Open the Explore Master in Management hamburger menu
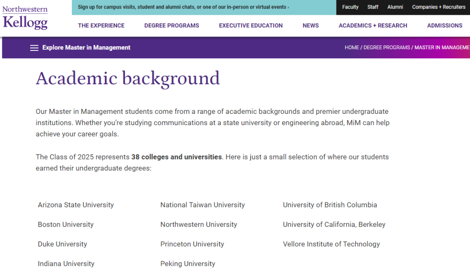This screenshot has width=470, height=279. point(34,48)
